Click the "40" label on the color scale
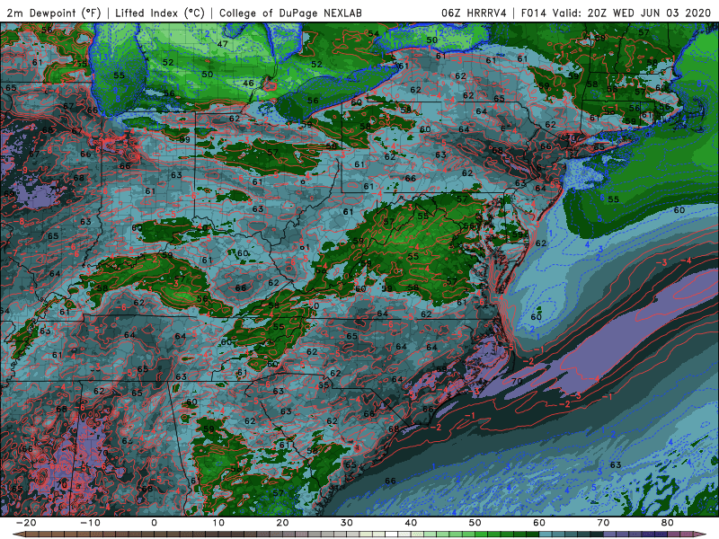Image resolution: width=719 pixels, height=539 pixels. pyautogui.click(x=411, y=523)
